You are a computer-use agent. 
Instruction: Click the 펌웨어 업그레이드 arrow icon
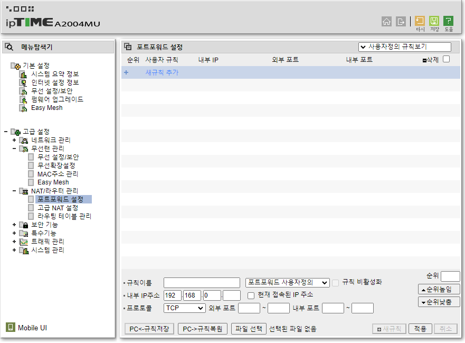coord(23,99)
